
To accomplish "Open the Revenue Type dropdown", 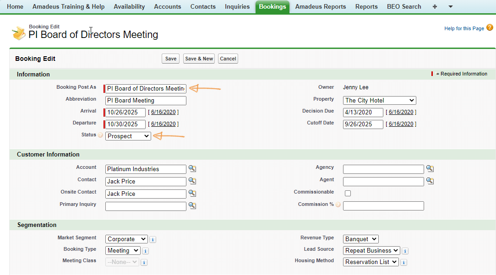I will coord(360,239).
